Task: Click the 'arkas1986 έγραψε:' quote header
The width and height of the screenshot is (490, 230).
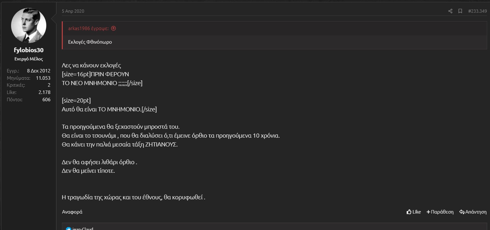Action: click(88, 28)
